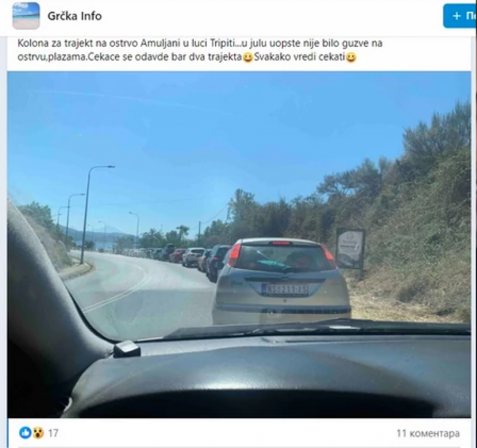Click the roadside billboard in the photo
The image size is (477, 448).
[x=350, y=249]
